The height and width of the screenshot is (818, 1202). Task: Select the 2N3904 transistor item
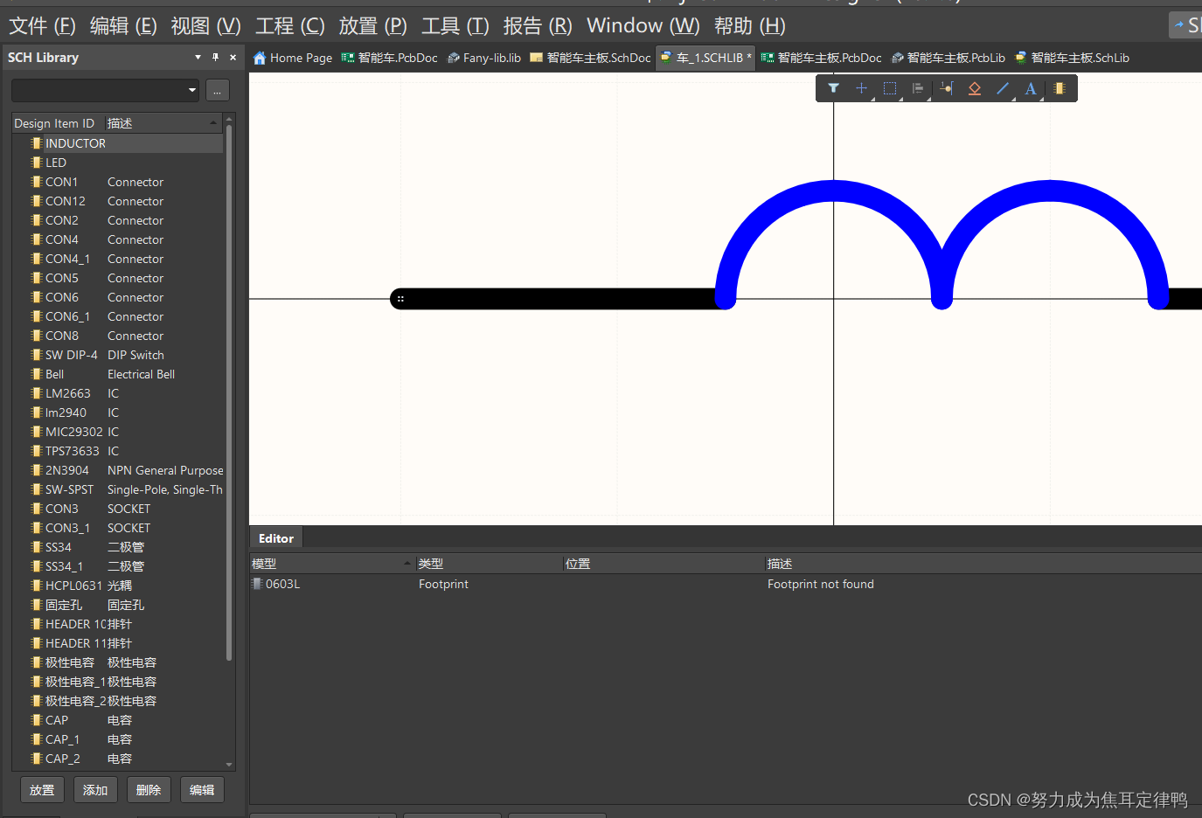(x=118, y=470)
